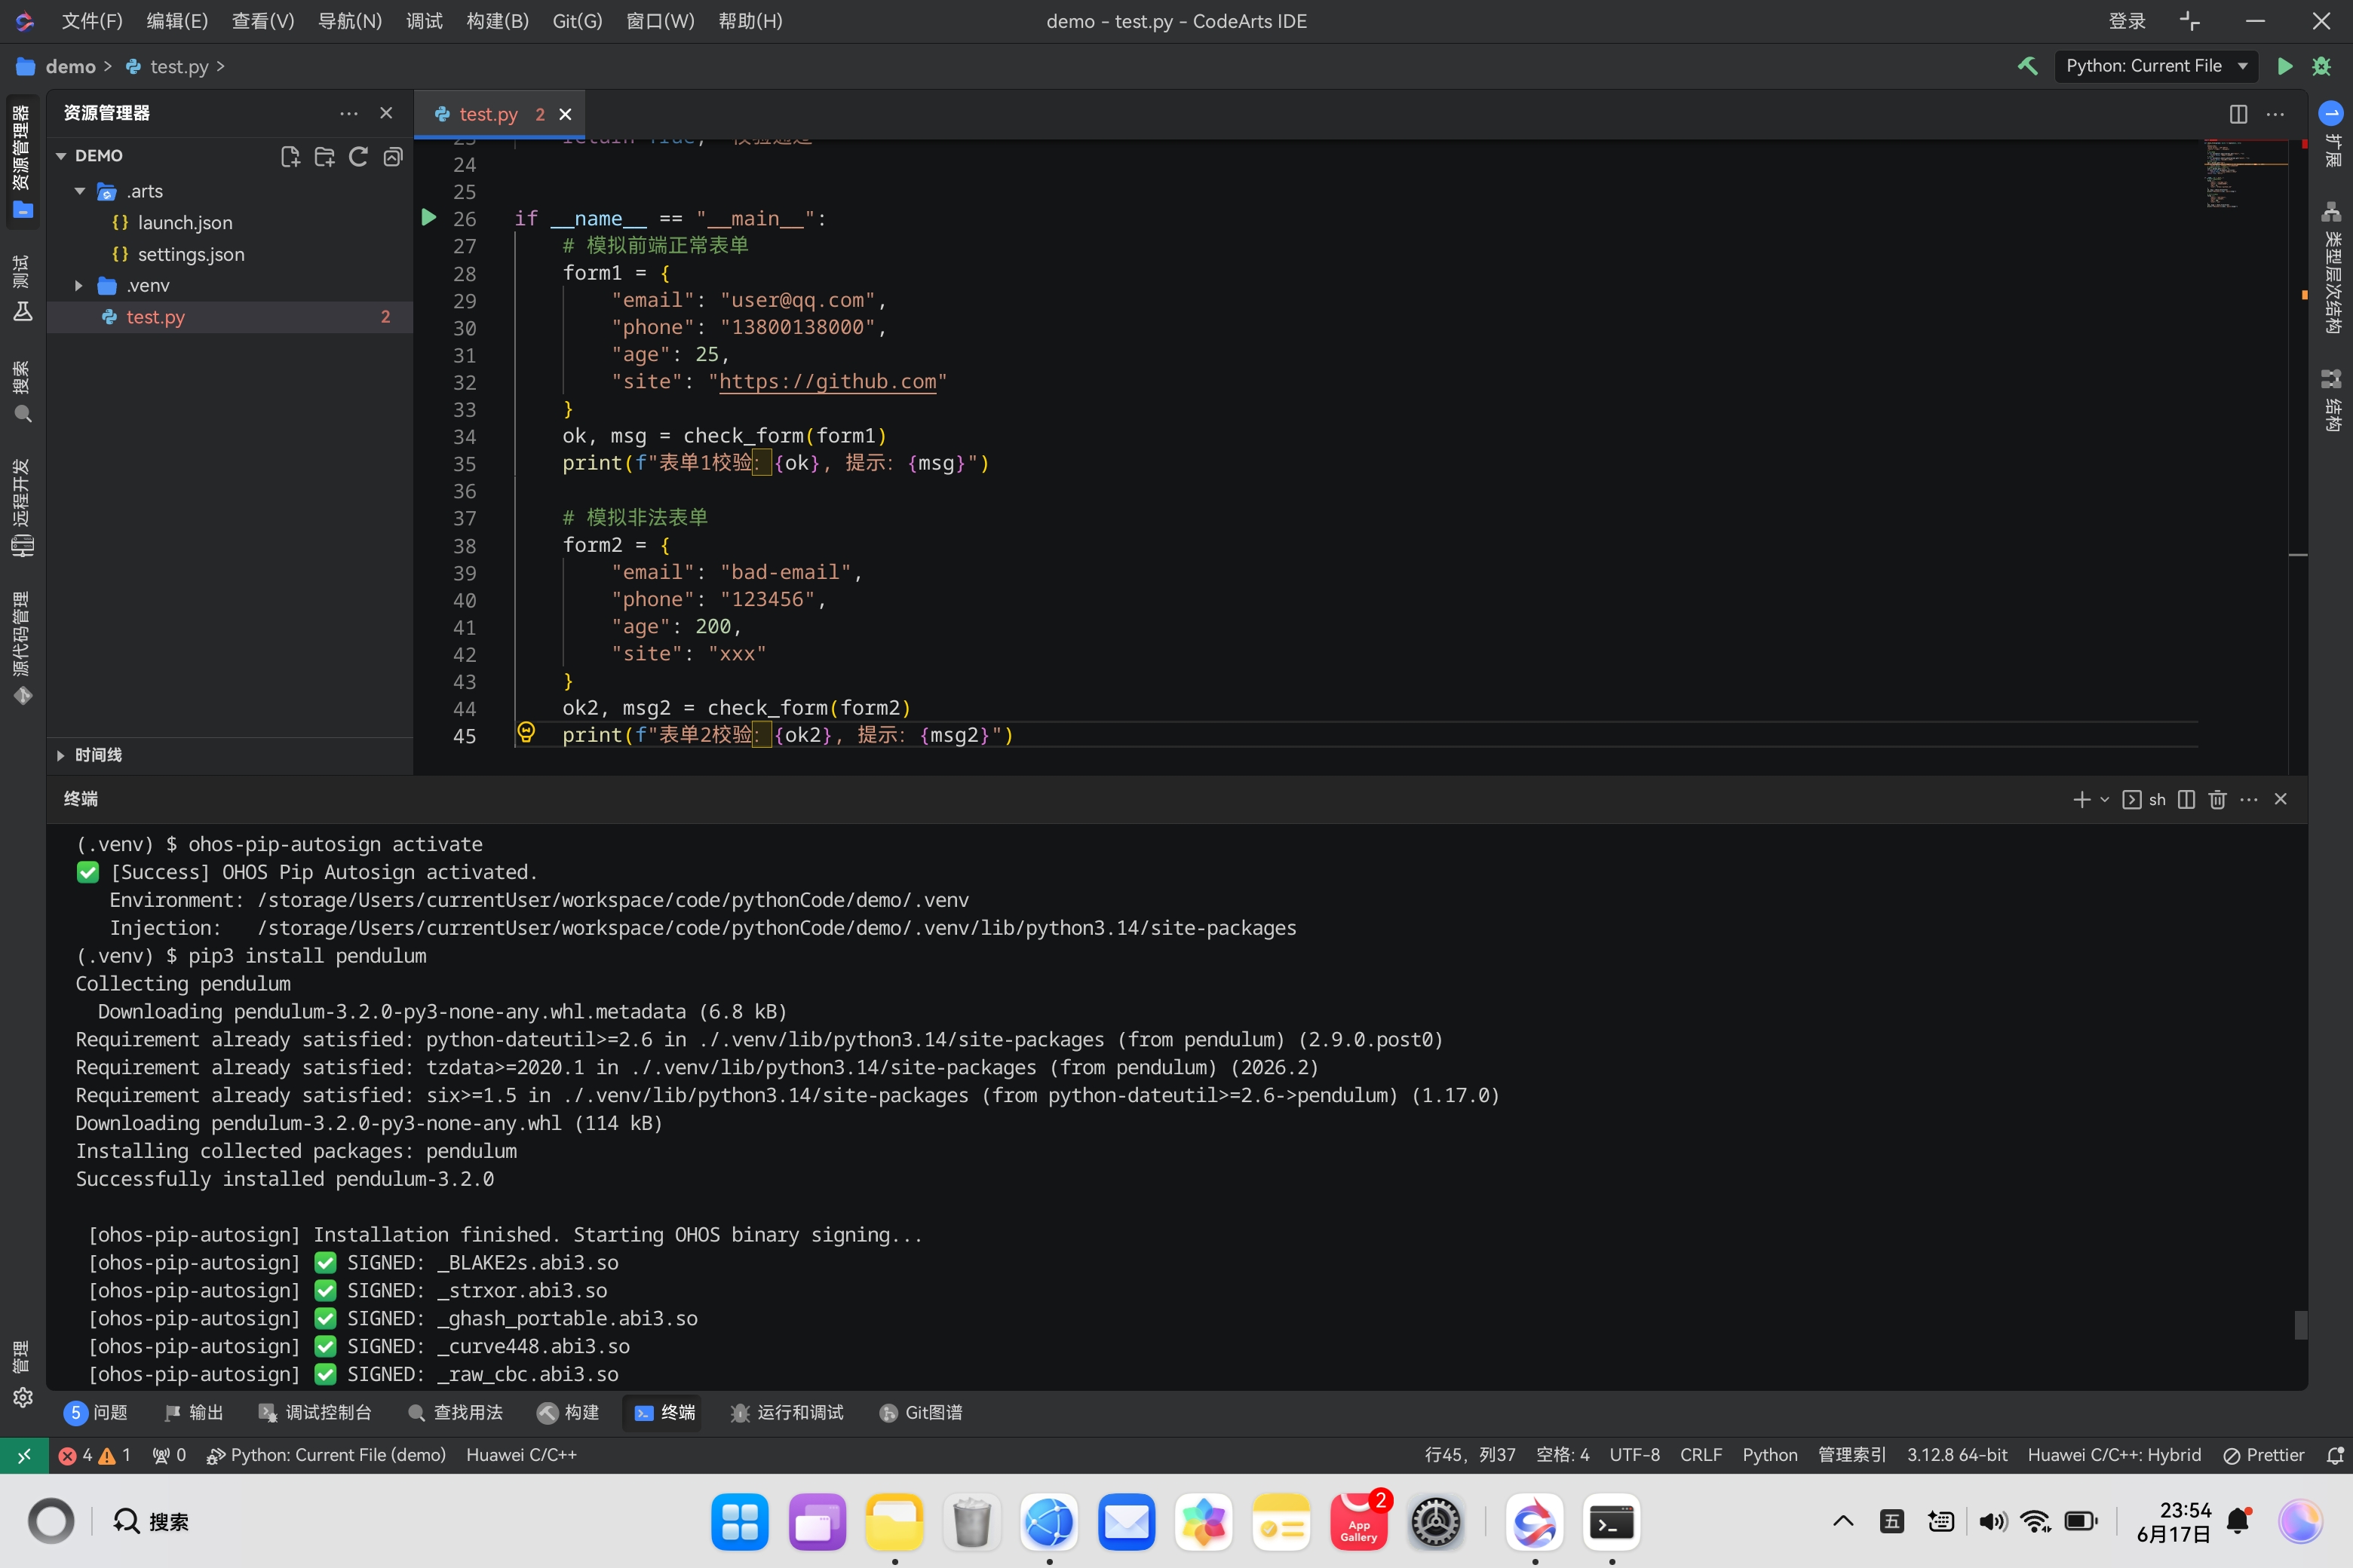Image resolution: width=2353 pixels, height=1568 pixels.
Task: Split the editor with the layout icon
Action: (x=2238, y=114)
